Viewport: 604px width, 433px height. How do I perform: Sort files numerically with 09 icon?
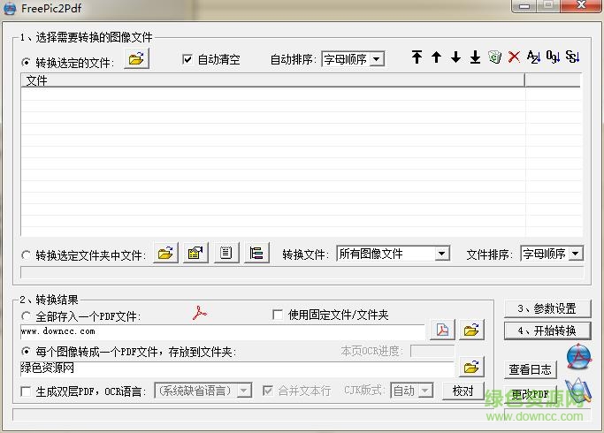[553, 57]
